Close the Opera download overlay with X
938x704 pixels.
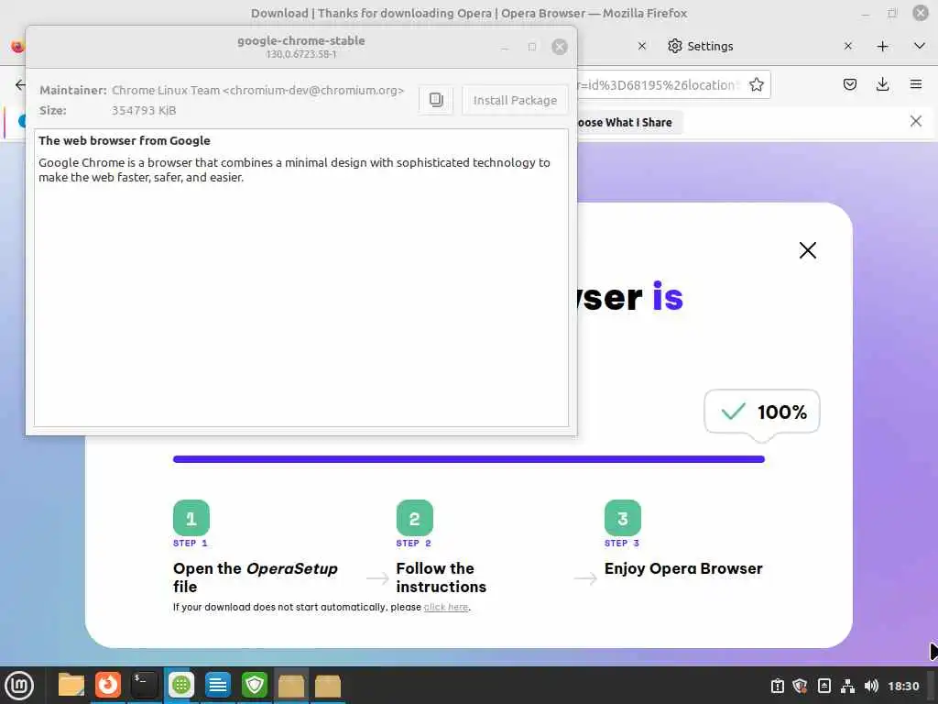coord(808,250)
